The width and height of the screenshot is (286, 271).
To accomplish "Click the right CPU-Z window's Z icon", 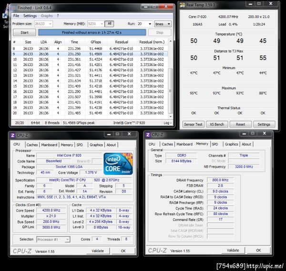I will pyautogui.click(x=148, y=135).
